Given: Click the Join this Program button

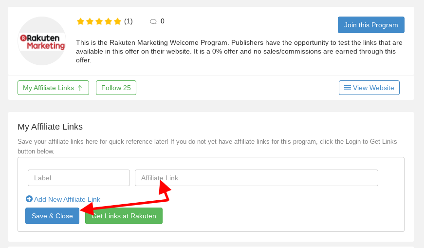Looking at the screenshot, I should (x=371, y=25).
